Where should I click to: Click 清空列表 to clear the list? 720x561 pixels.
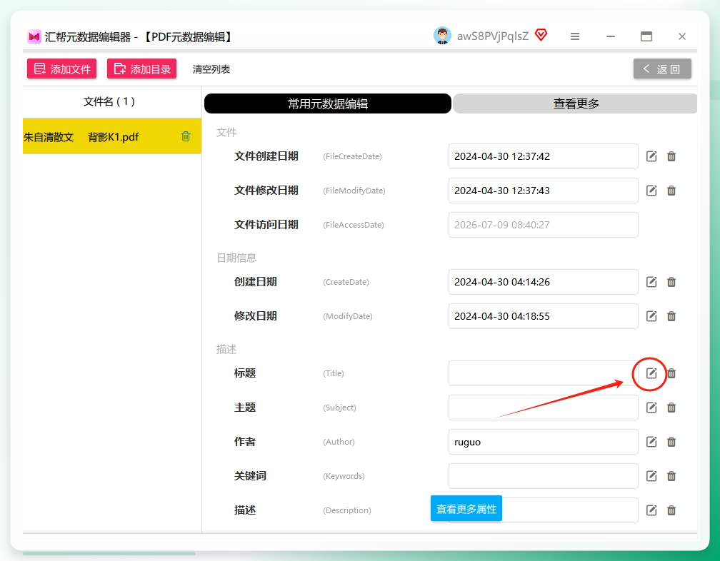pyautogui.click(x=211, y=69)
